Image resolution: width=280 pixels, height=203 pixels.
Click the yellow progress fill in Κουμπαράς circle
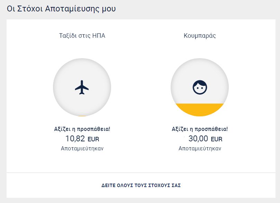pos(200,109)
